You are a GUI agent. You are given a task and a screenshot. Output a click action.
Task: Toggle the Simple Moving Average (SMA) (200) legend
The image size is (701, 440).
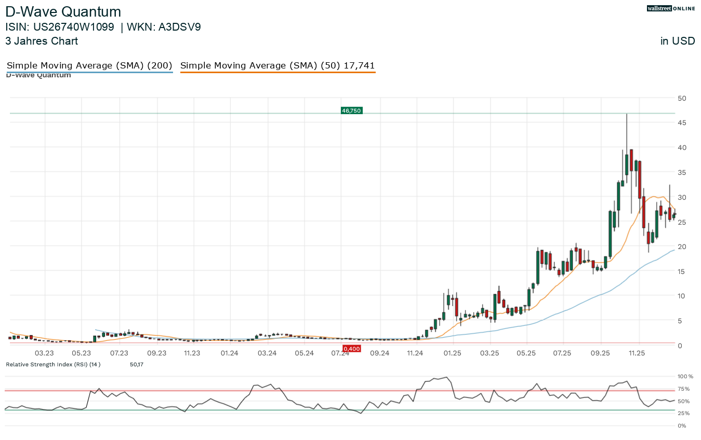point(89,65)
